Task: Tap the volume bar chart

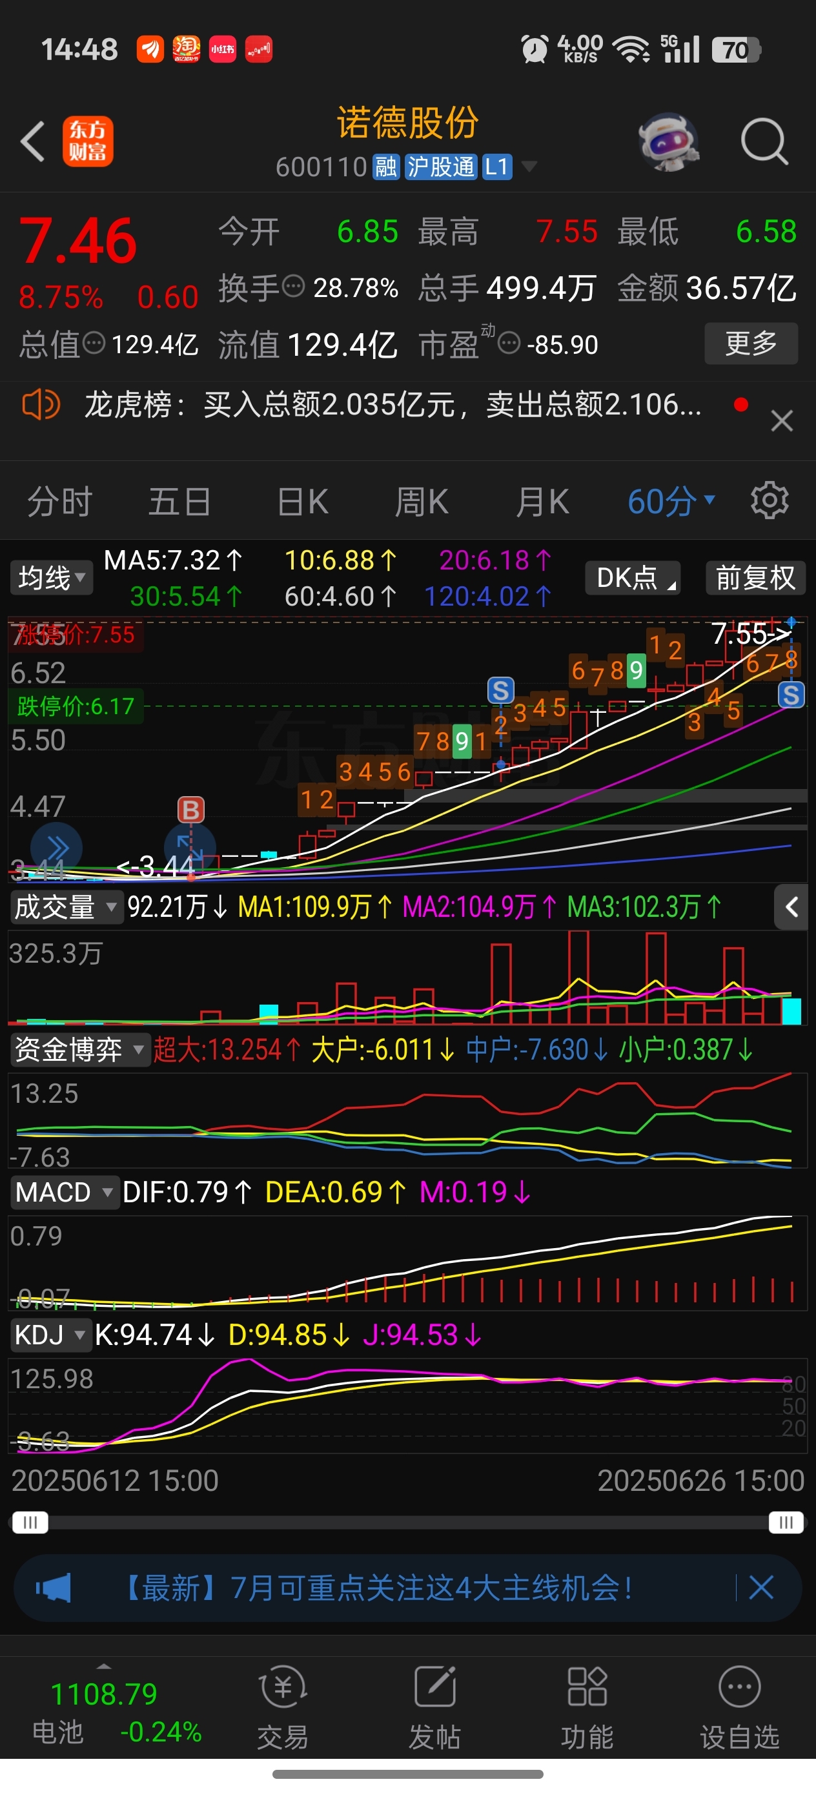Action: coord(407,978)
